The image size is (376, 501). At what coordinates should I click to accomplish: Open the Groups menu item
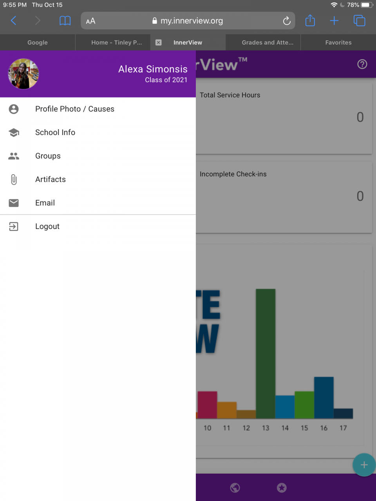[98, 156]
